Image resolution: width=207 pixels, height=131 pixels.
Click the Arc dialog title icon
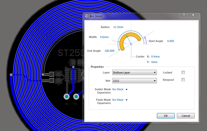[87, 16]
